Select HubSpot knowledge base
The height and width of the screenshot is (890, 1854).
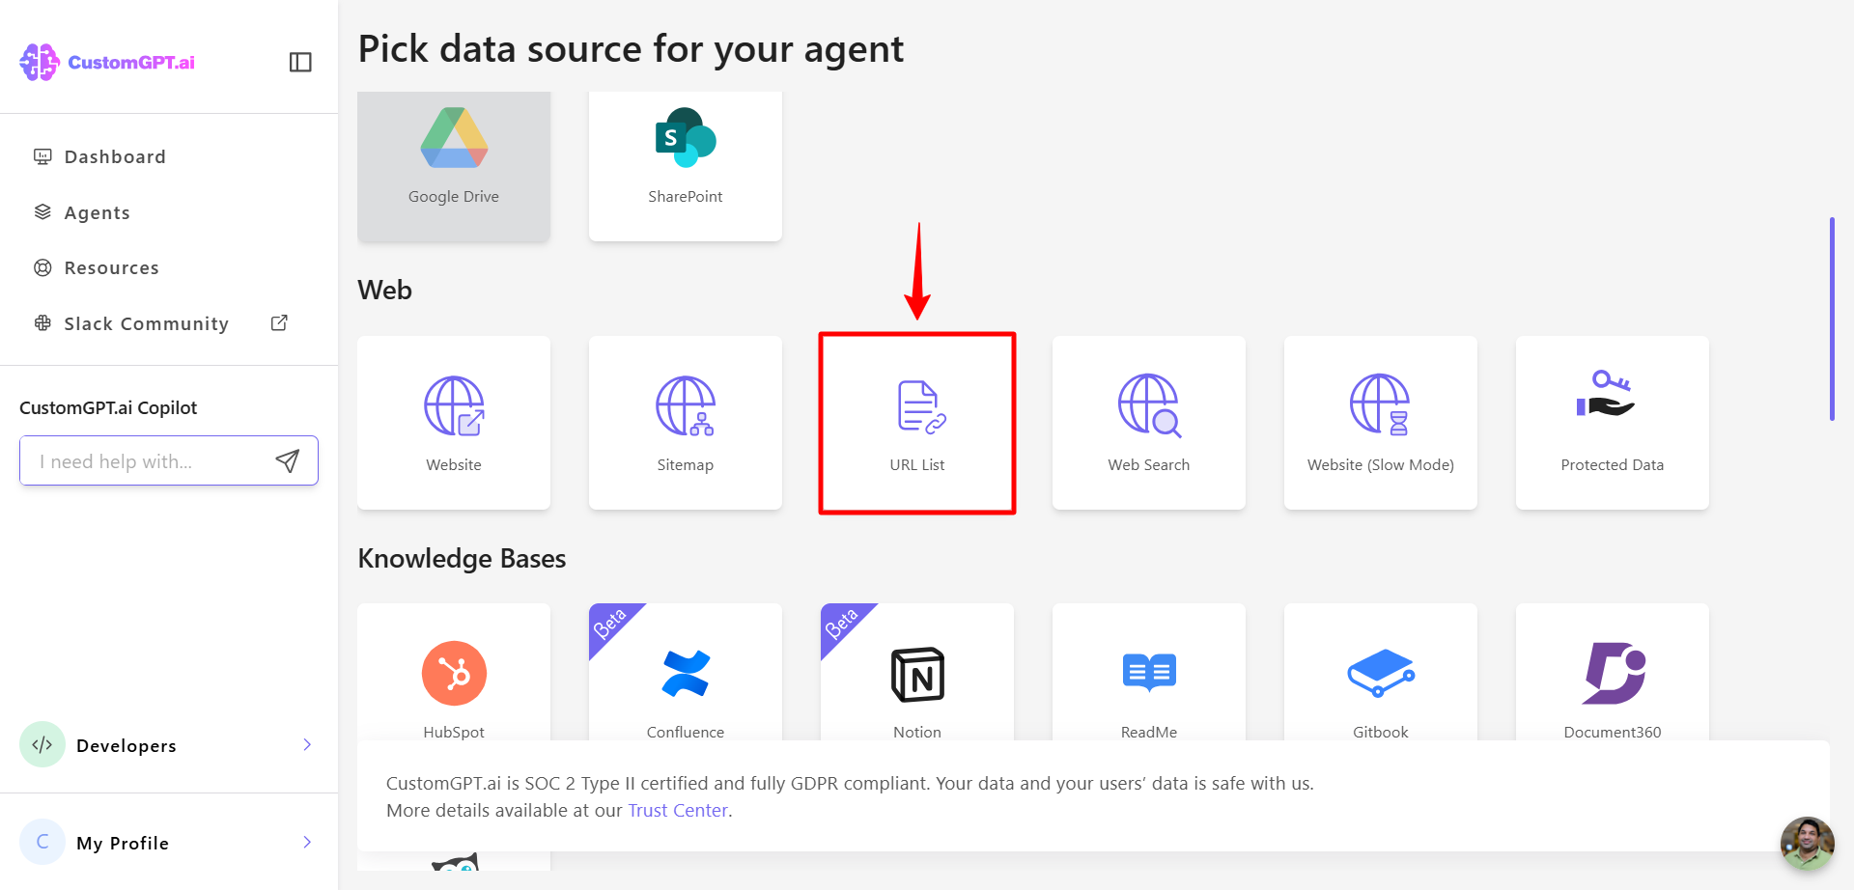click(454, 673)
